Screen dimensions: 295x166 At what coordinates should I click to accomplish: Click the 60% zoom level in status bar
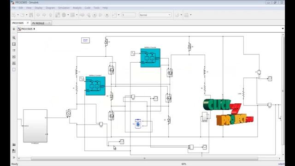[184, 164]
